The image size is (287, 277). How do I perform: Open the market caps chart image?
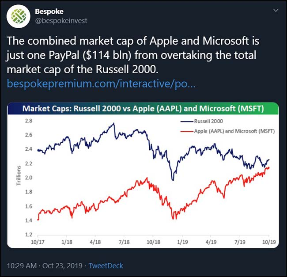pos(143,175)
